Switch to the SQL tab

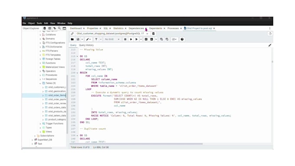pyautogui.click(x=106, y=28)
